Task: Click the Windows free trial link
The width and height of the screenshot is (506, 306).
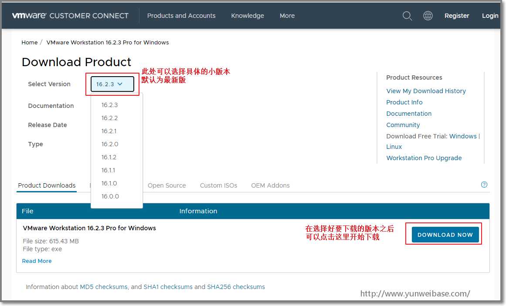Action: [463, 136]
